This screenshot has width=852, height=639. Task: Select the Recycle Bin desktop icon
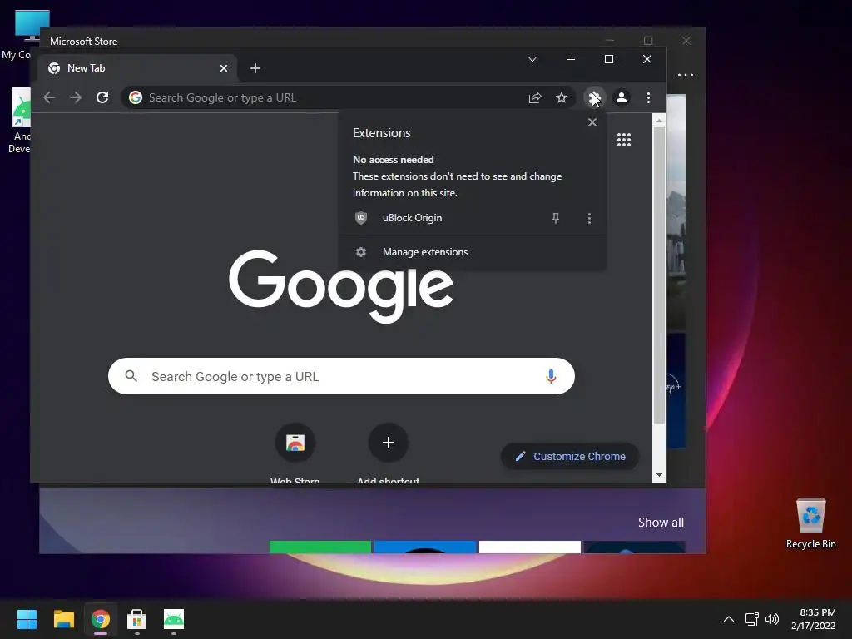(810, 523)
